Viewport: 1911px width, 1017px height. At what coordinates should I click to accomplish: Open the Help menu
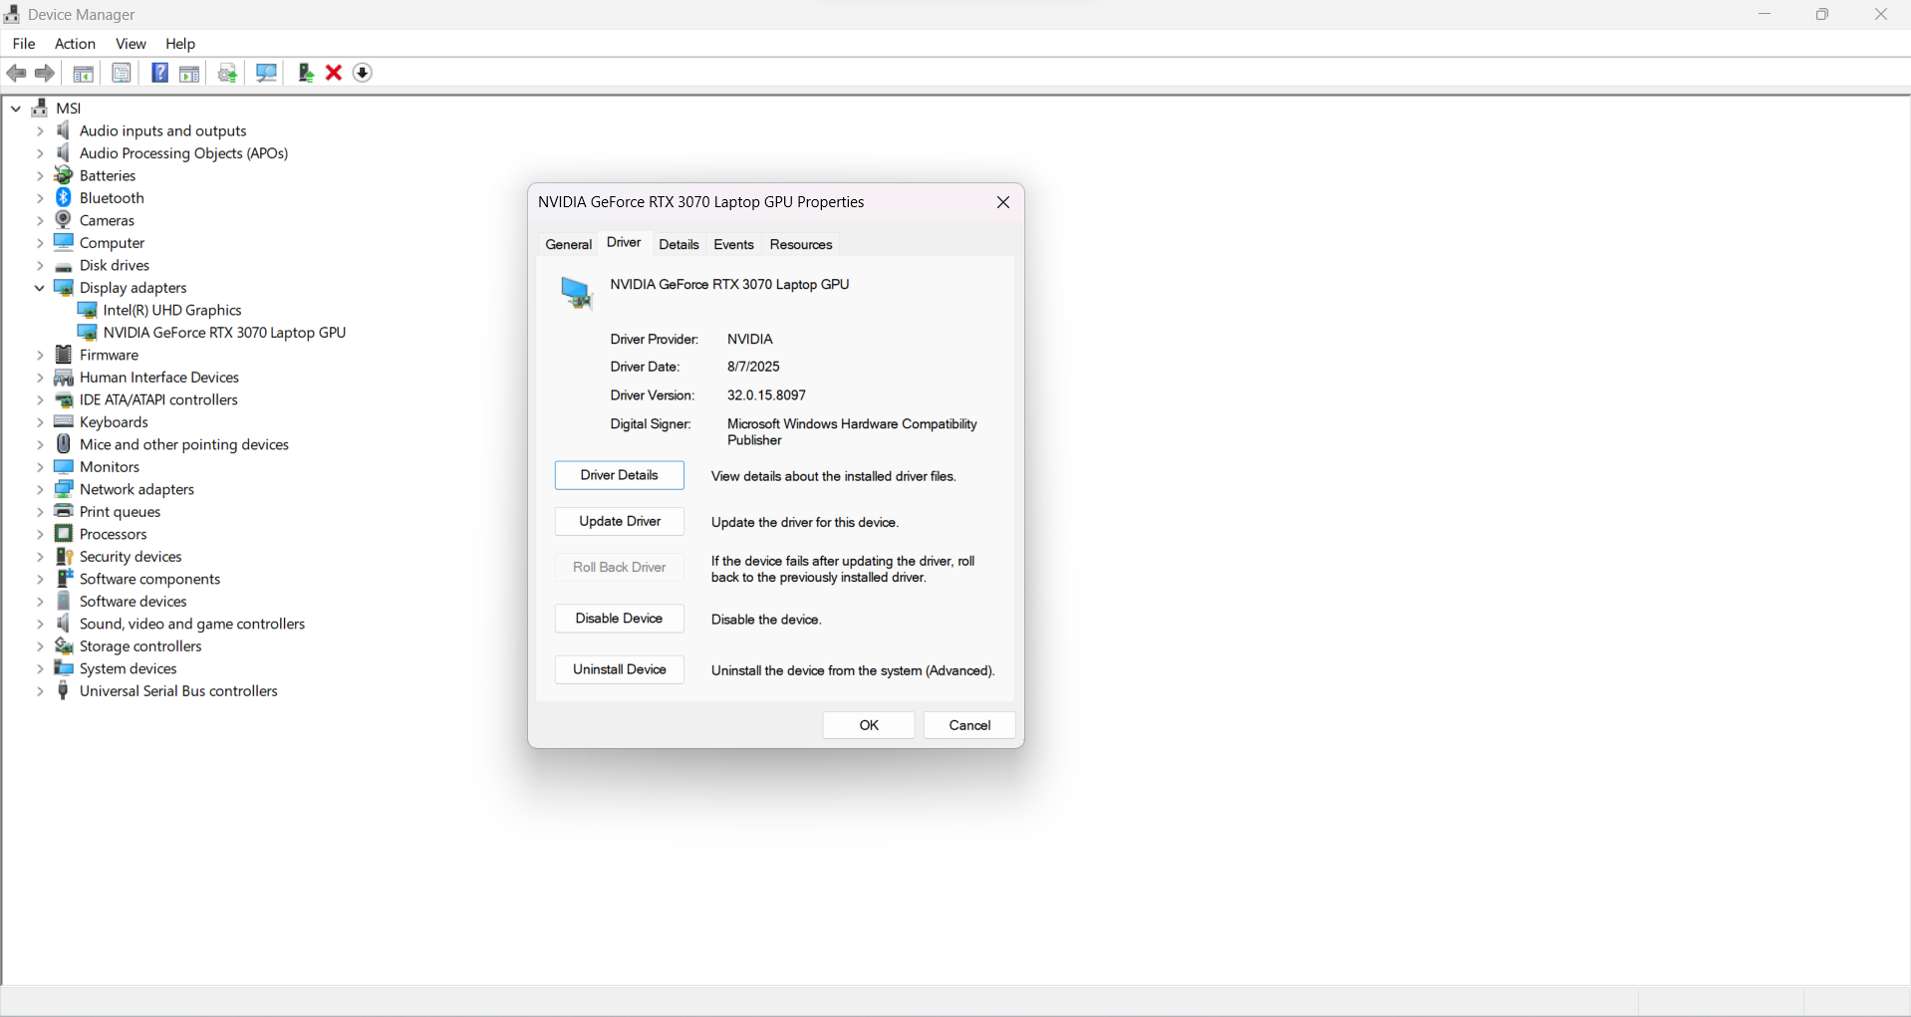pos(180,44)
